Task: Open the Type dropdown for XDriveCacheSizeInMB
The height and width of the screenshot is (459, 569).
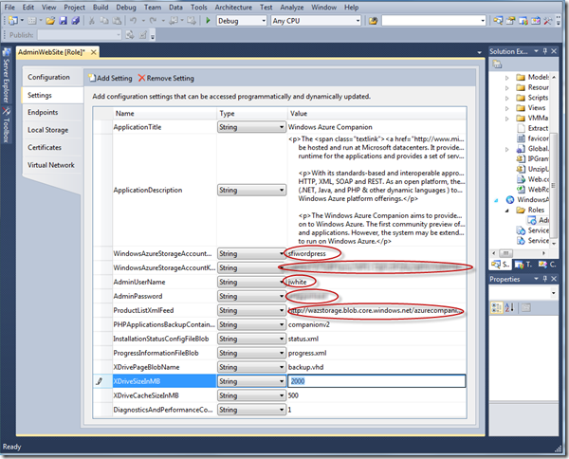Action: pyautogui.click(x=282, y=395)
